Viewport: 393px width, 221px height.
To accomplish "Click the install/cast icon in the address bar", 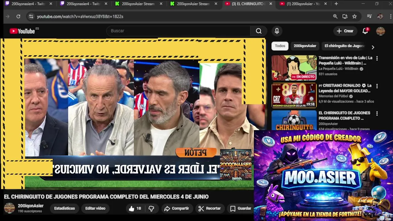I will pos(345,16).
